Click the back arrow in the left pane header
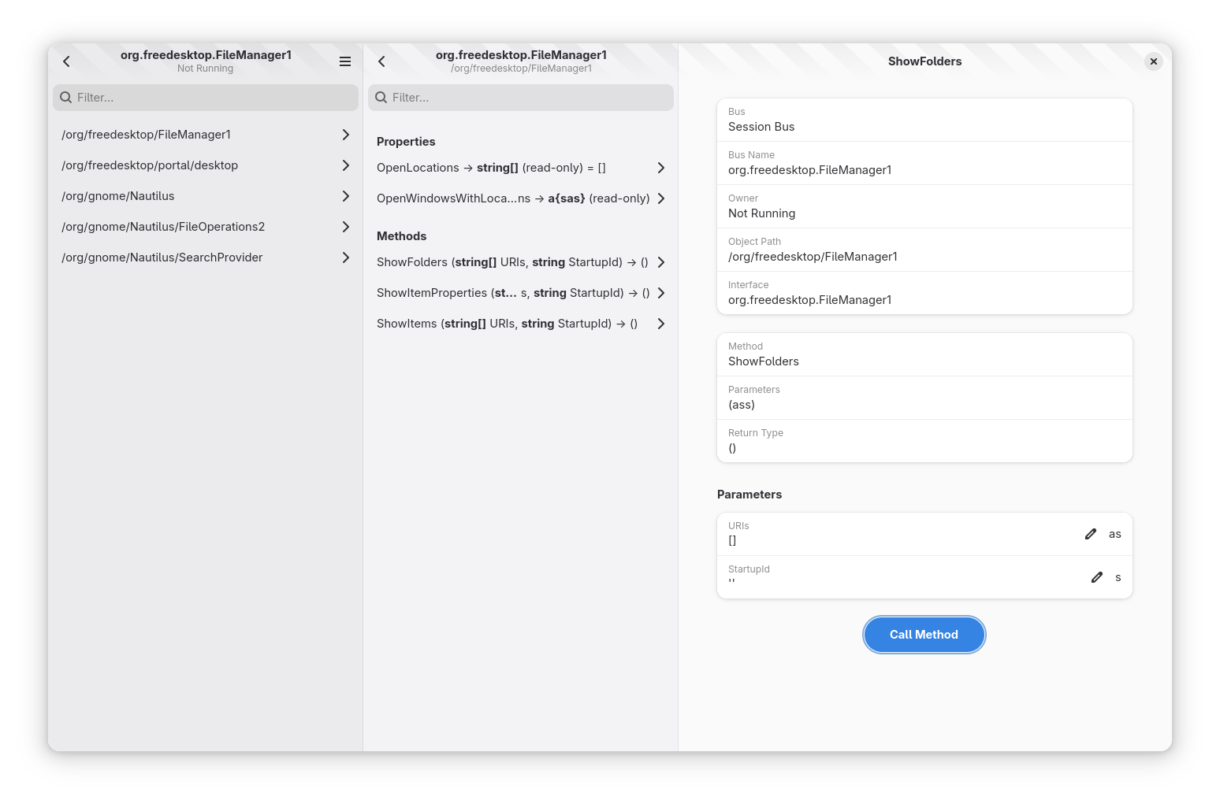Viewport: 1220px width, 804px height. click(67, 61)
